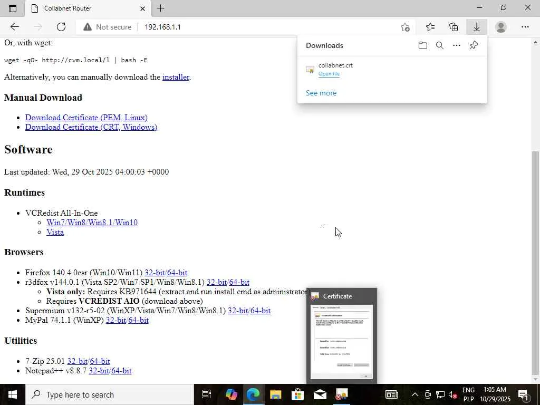This screenshot has height=405, width=540.
Task: Toggle the Downloads toolbar icon
Action: point(477,27)
